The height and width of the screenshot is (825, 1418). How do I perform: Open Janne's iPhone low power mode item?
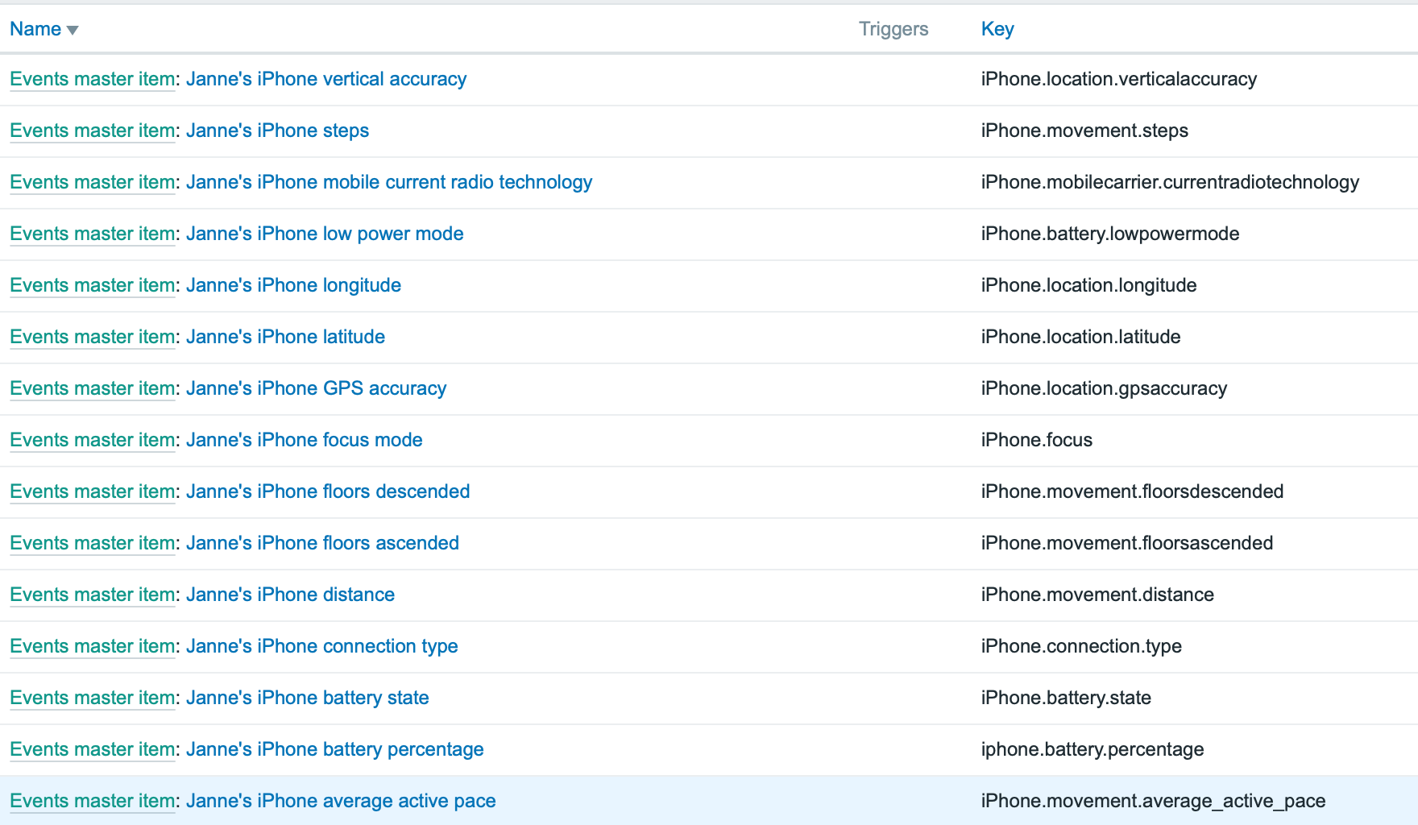point(324,234)
